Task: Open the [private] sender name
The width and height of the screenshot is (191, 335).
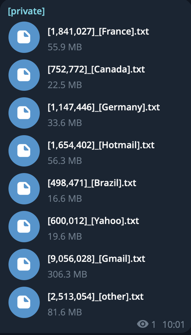Action: pos(26,11)
